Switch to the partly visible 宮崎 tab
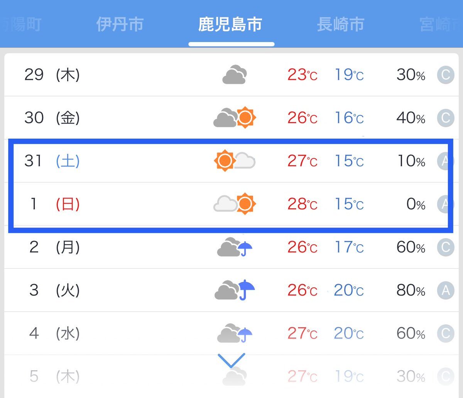 pyautogui.click(x=441, y=25)
